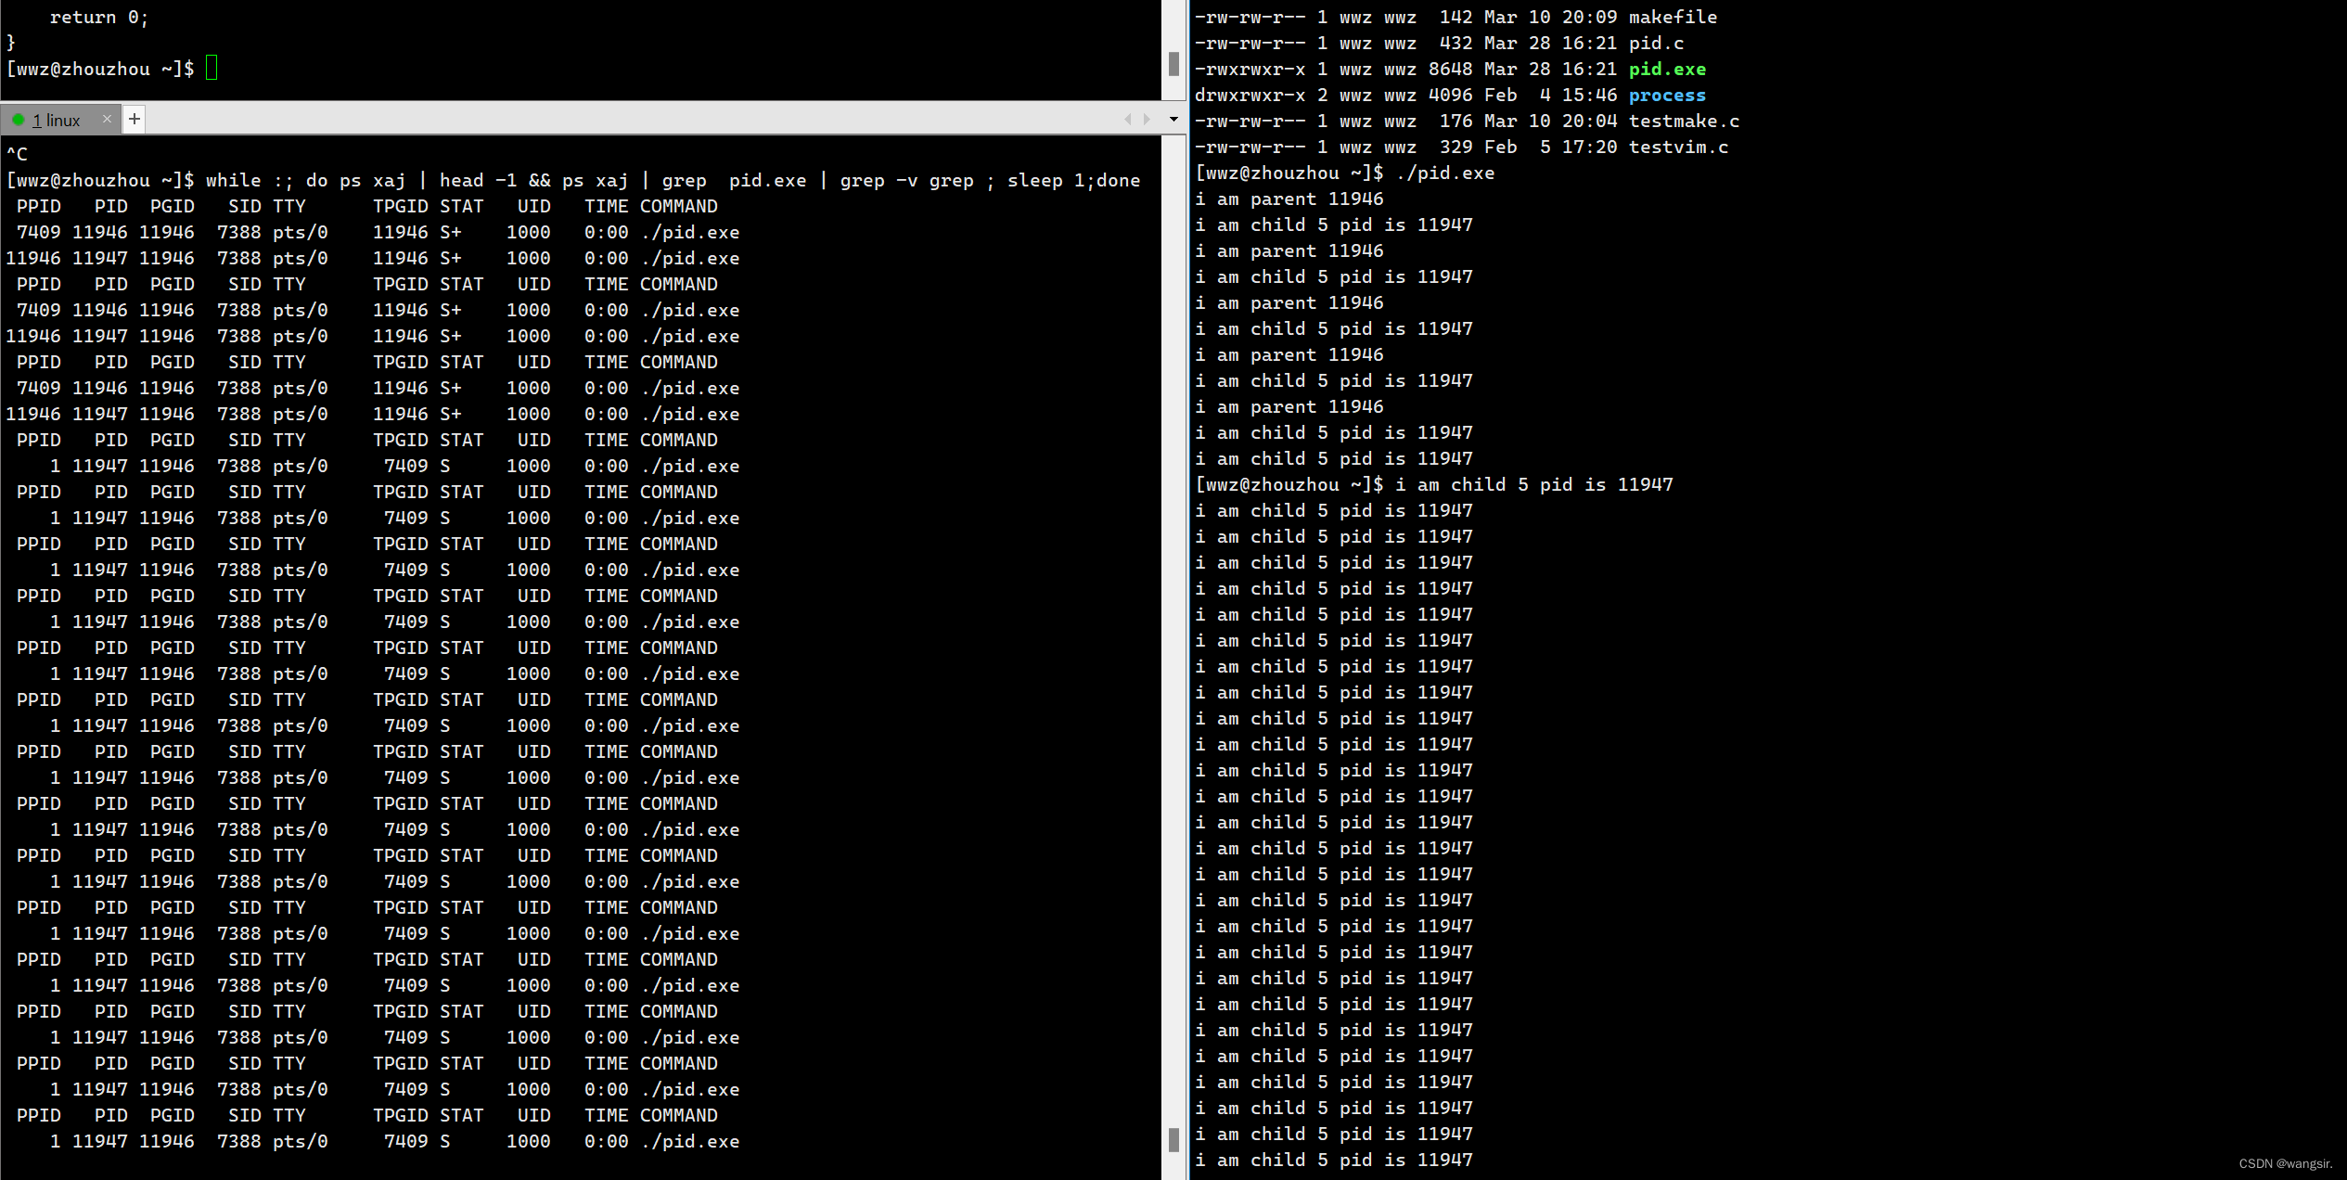Viewport: 2347px width, 1180px height.
Task: Click the blue 'process' directory name
Action: [1667, 96]
